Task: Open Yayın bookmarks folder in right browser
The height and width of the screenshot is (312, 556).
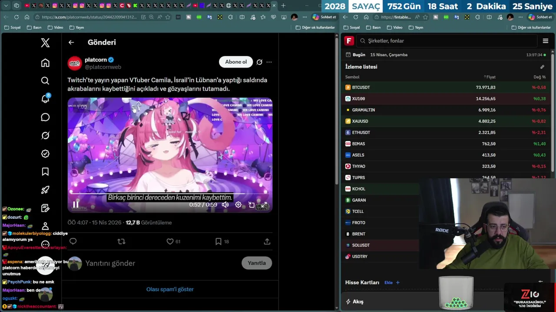Action: [416, 27]
